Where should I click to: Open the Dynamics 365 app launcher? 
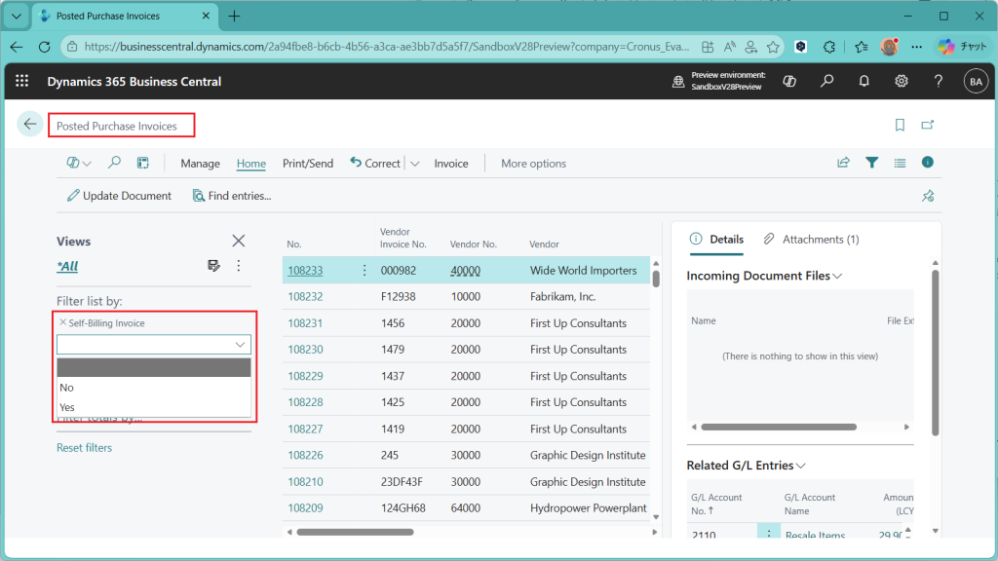(22, 82)
